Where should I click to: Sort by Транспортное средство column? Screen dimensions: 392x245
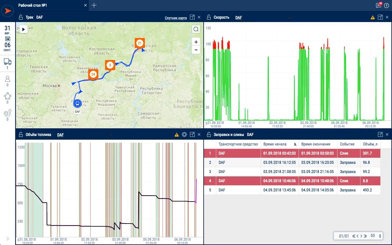(x=238, y=144)
